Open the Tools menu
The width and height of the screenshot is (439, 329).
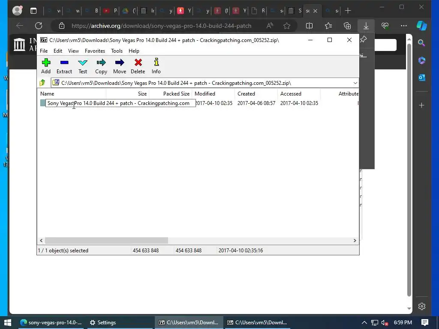(x=117, y=51)
